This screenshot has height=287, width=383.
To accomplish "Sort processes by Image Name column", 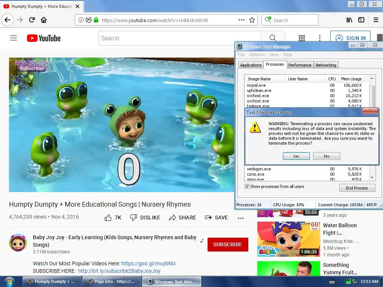I will coord(265,79).
